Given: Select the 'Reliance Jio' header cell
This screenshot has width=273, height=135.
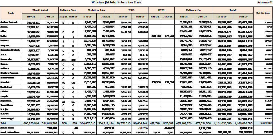Looking at the screenshot, I should point(193,10).
